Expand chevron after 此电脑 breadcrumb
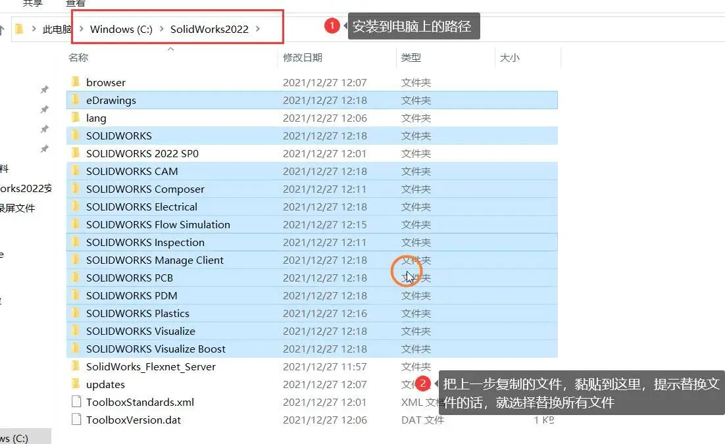725x444 pixels. pyautogui.click(x=82, y=29)
